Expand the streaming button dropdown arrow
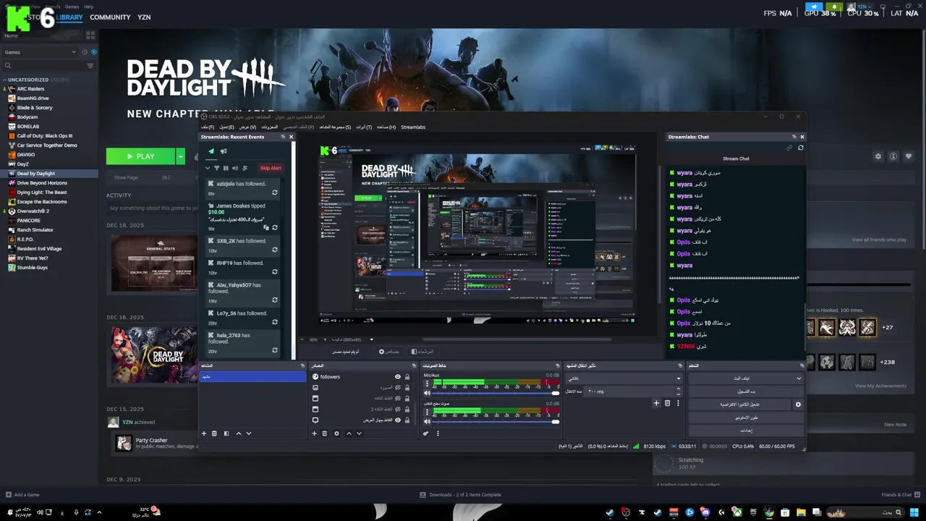The image size is (926, 521). pyautogui.click(x=799, y=378)
